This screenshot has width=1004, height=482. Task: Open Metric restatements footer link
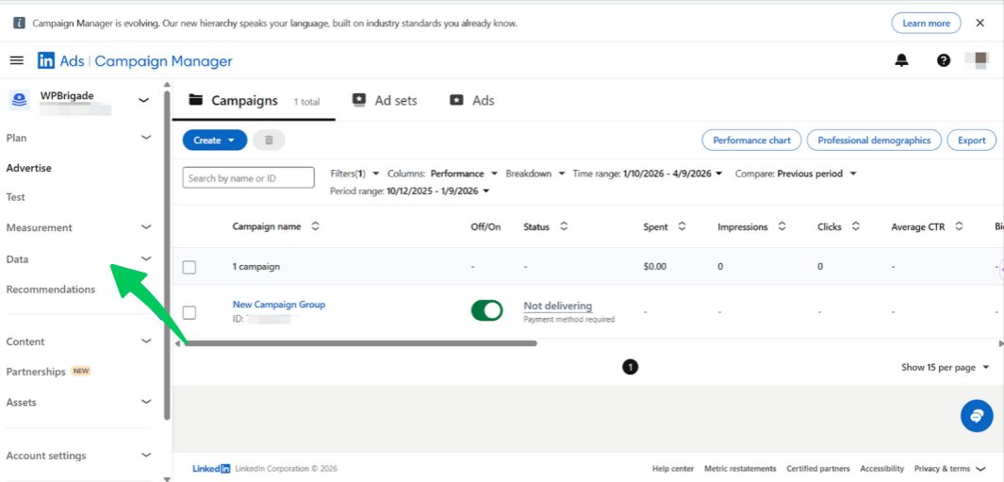[740, 469]
